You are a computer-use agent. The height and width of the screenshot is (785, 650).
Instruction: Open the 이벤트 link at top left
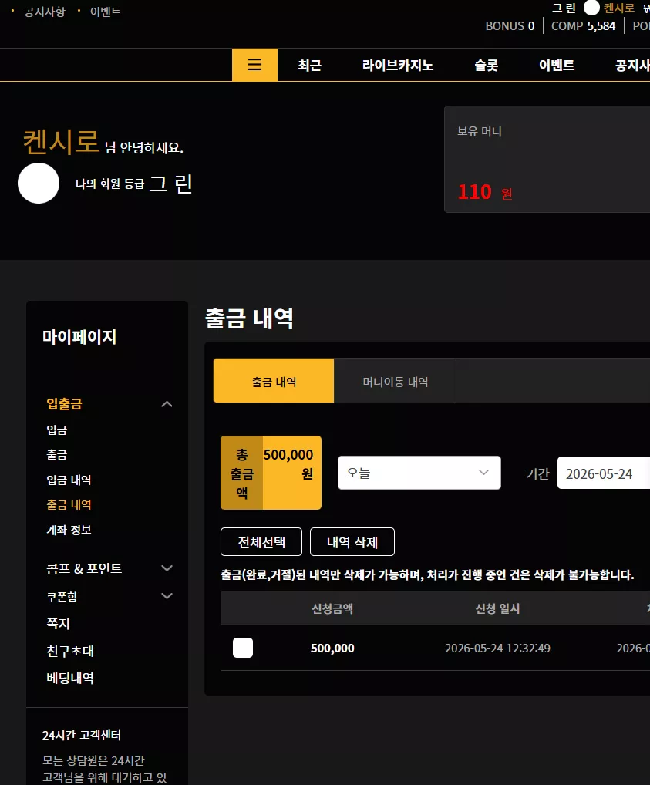tap(105, 12)
